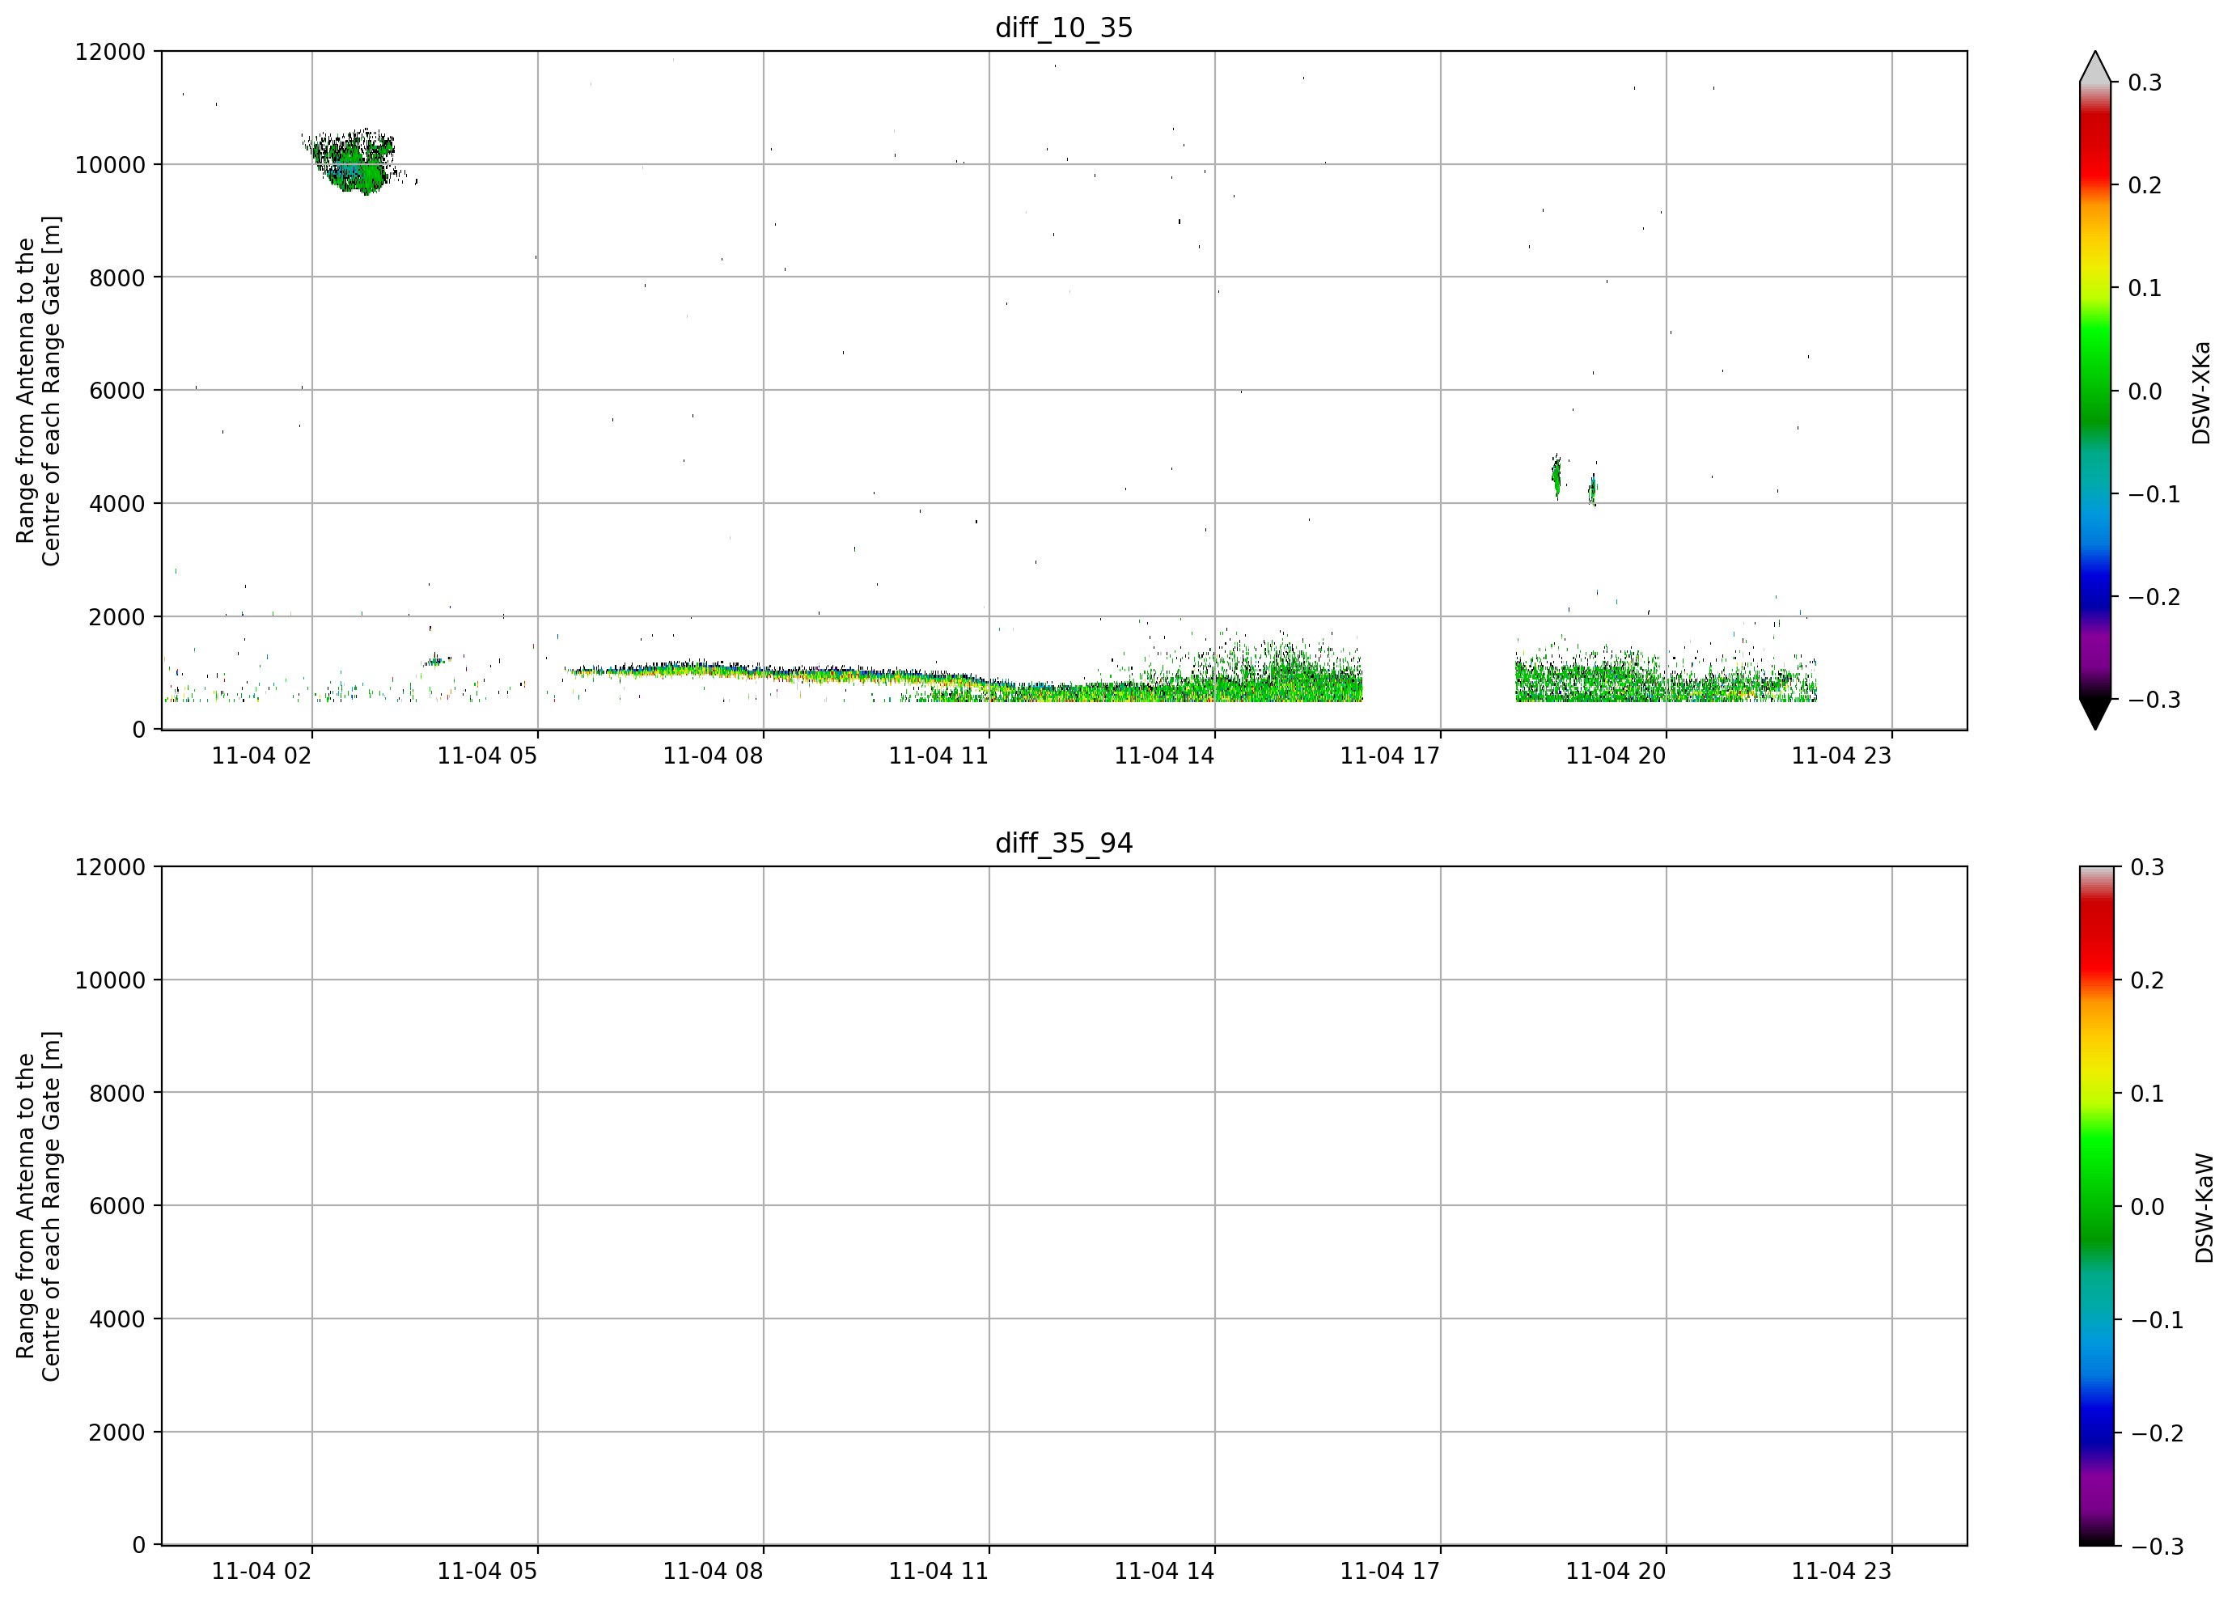Click the 6000 y-tick in diff_10_35 plot
2232x1600 pixels.
tap(116, 391)
